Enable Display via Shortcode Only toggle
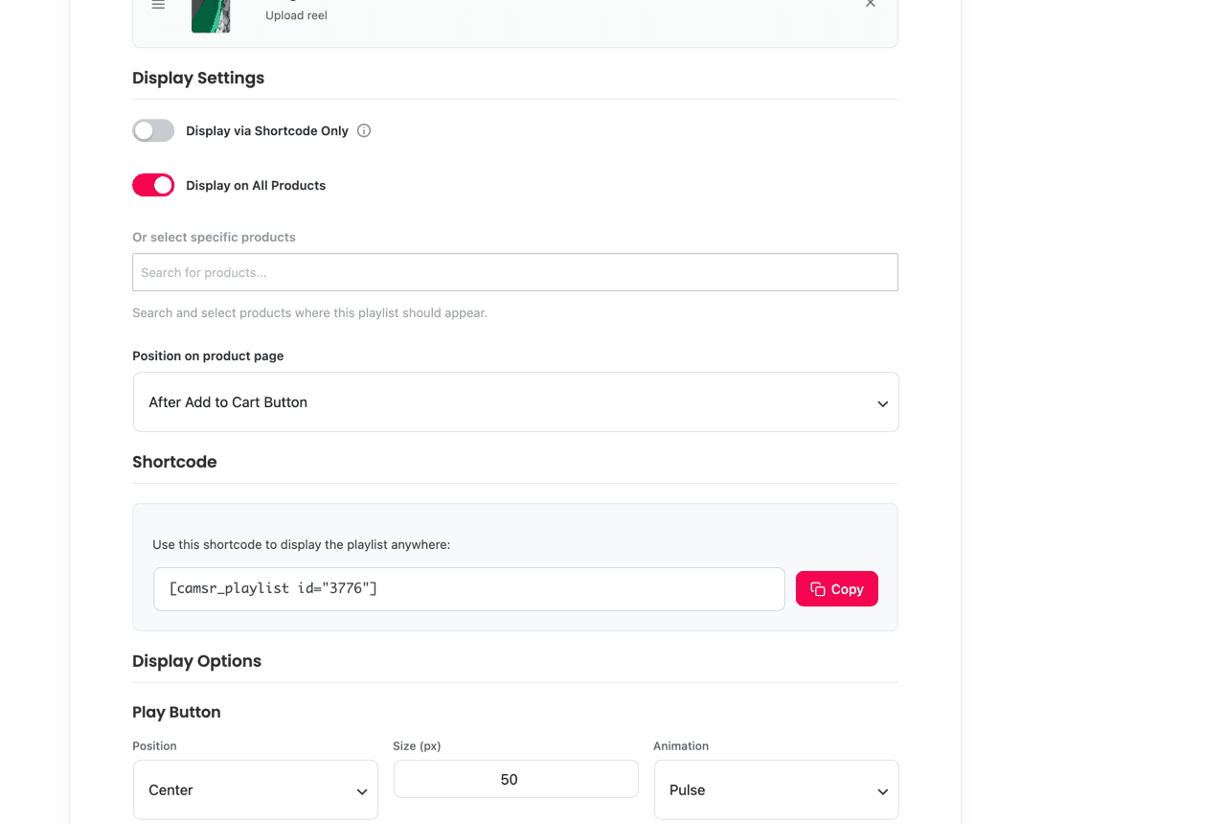 [153, 130]
